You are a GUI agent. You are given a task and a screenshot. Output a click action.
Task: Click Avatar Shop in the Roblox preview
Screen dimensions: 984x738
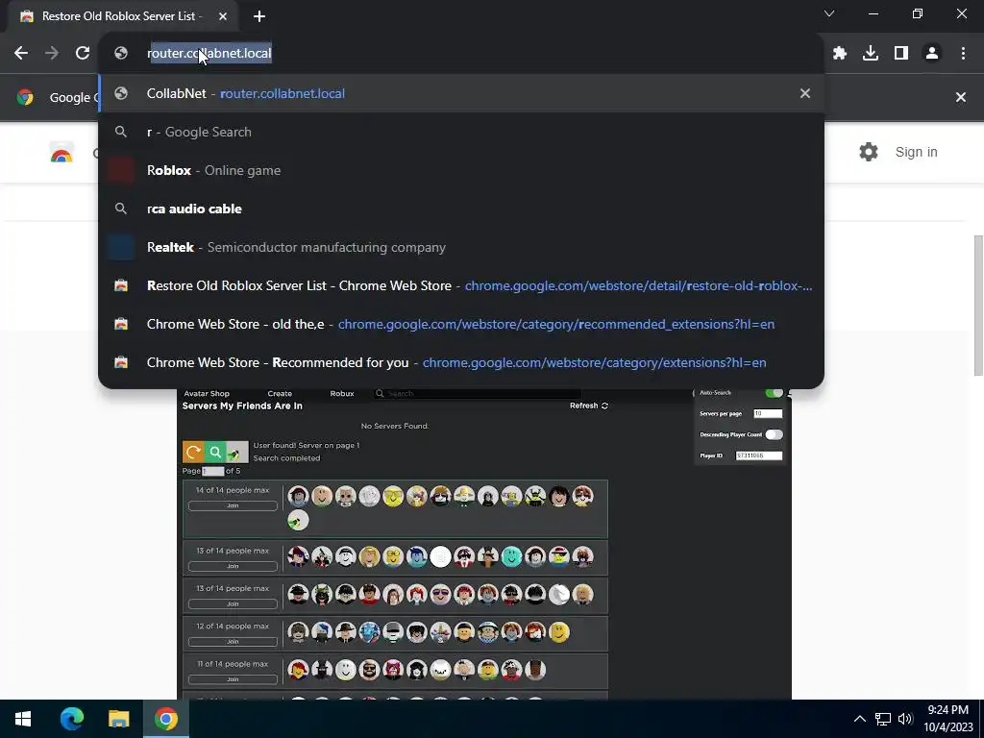pyautogui.click(x=207, y=393)
